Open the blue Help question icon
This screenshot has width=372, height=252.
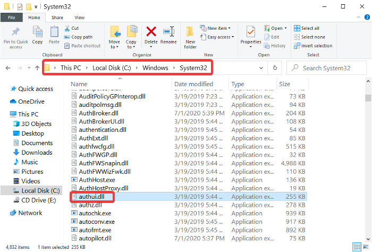[x=367, y=17]
